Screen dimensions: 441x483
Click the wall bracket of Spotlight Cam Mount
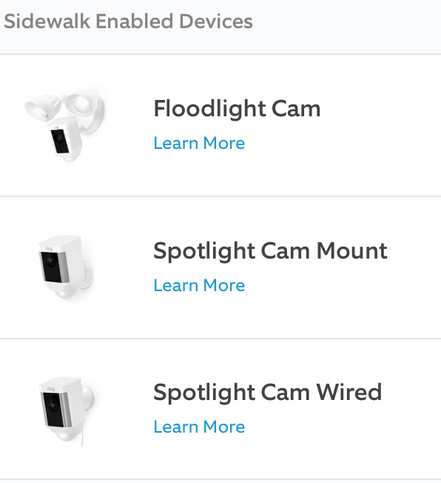88,276
